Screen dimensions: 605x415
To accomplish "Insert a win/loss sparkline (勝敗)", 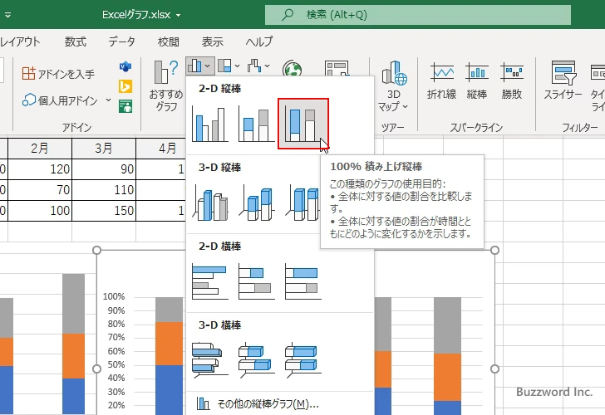I will coord(512,81).
